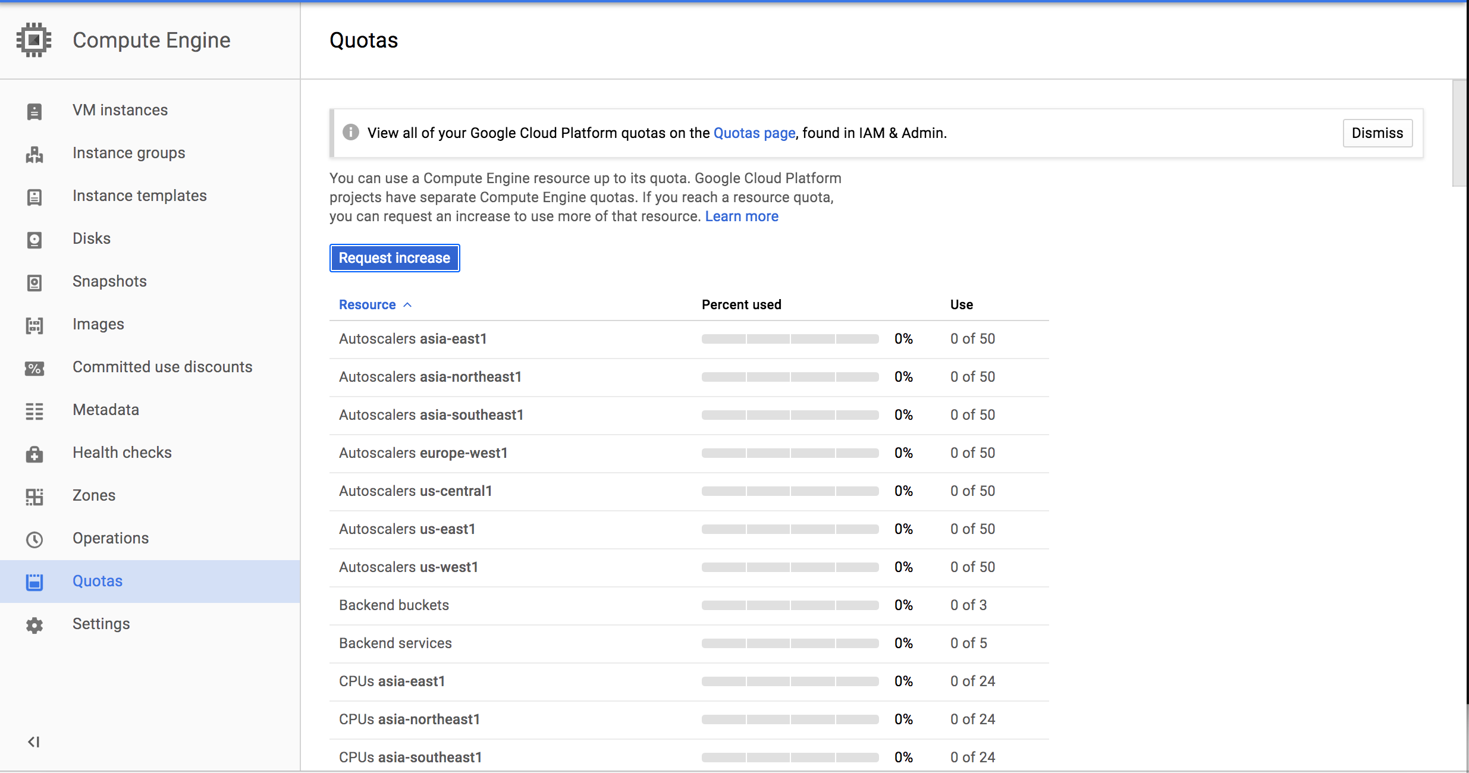Image resolution: width=1469 pixels, height=773 pixels.
Task: Click the vertical scrollbar thumb
Action: coord(1459,133)
